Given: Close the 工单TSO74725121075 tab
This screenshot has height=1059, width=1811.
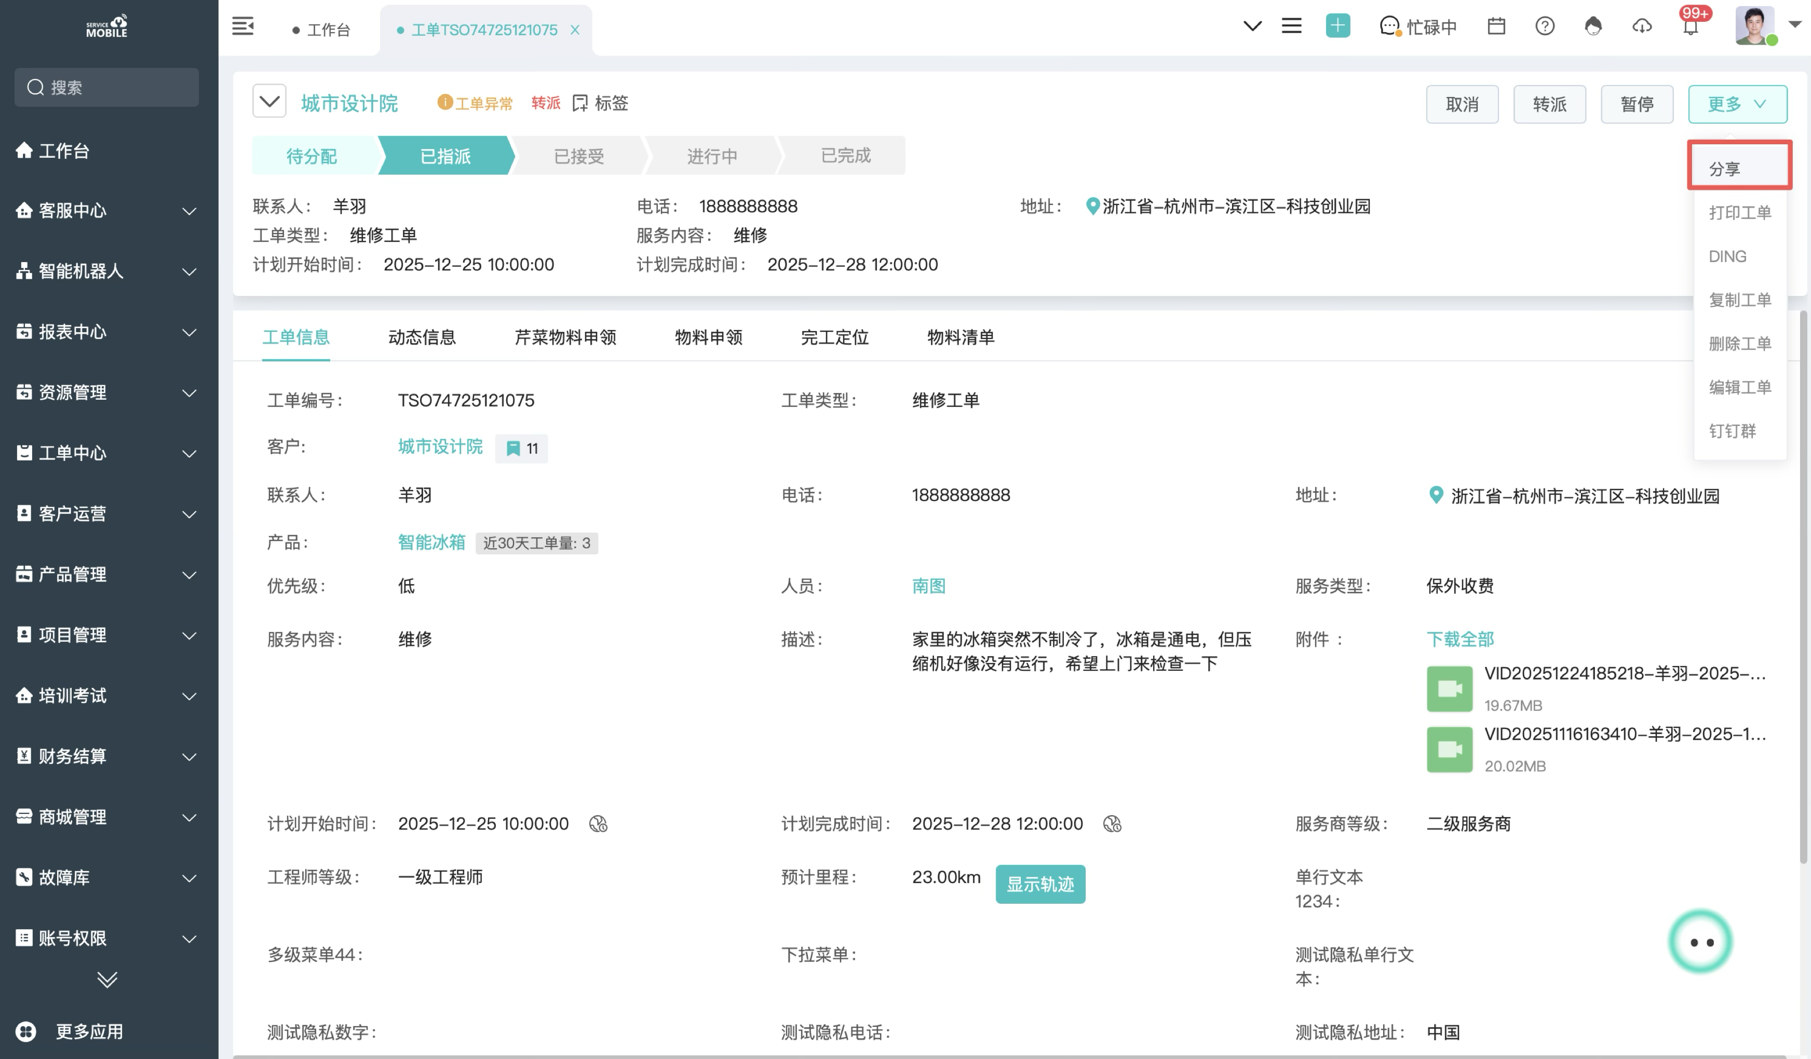Looking at the screenshot, I should pos(575,30).
